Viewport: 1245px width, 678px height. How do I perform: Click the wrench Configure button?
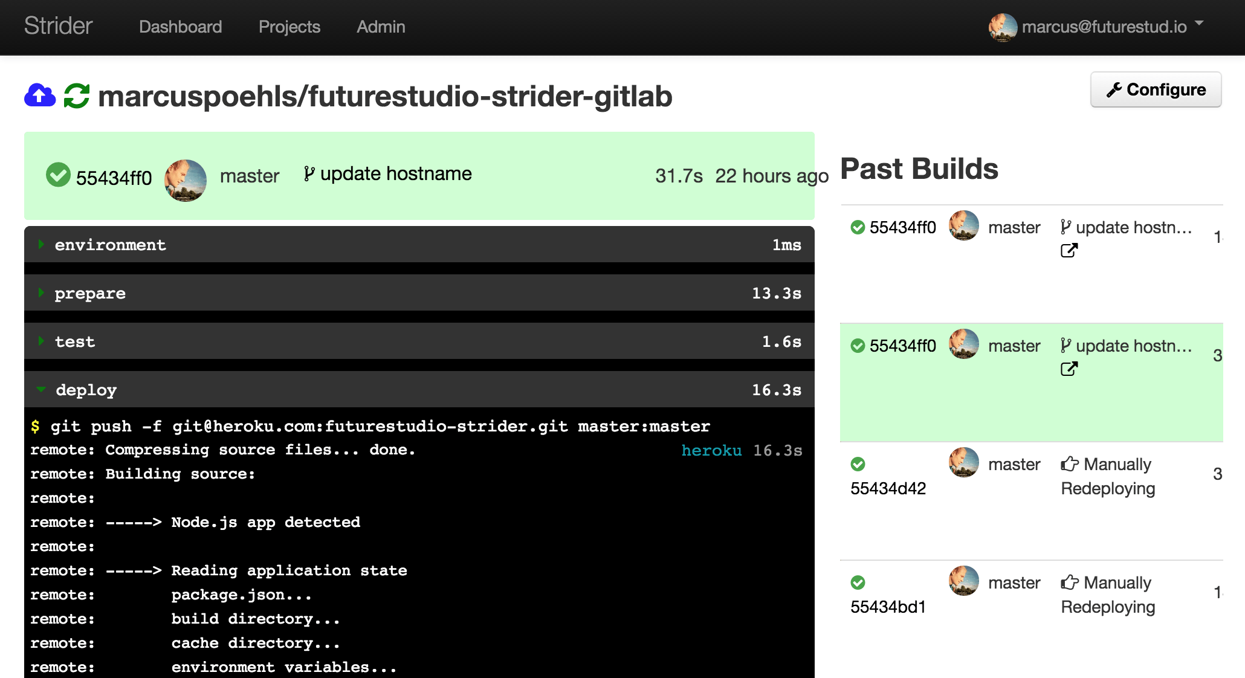1156,89
